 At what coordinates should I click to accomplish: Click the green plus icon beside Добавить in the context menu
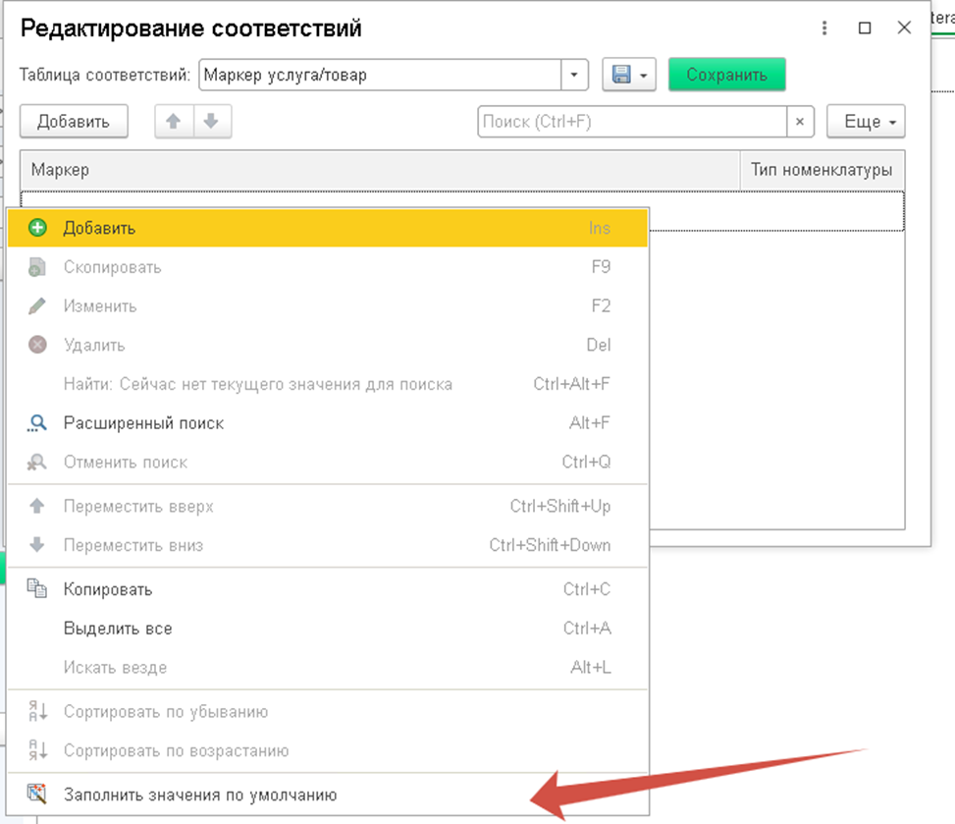(x=37, y=228)
